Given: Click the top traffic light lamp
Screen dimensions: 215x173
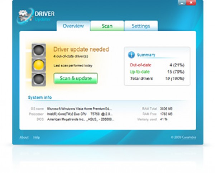Looking at the screenshot, I should click(x=39, y=50).
